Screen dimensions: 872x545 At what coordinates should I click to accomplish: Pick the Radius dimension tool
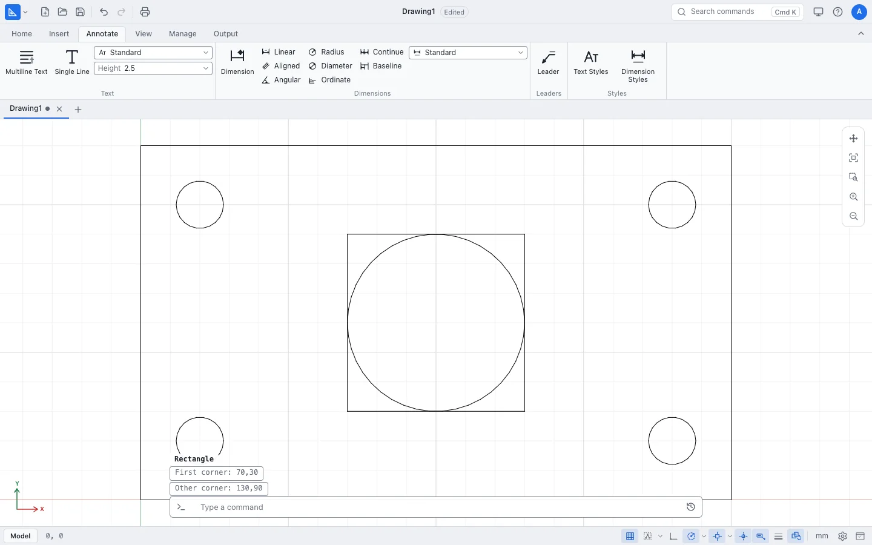coord(326,52)
